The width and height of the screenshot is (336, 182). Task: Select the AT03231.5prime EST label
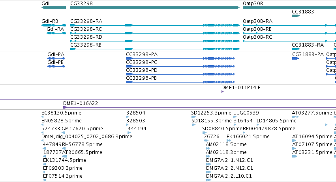[312, 152]
